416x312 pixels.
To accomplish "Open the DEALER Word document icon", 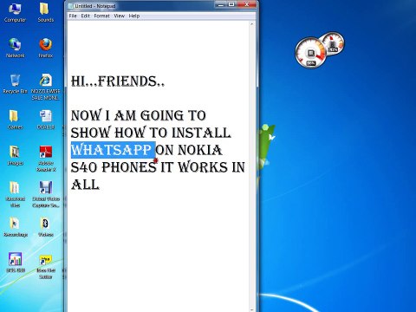I will 46,120.
